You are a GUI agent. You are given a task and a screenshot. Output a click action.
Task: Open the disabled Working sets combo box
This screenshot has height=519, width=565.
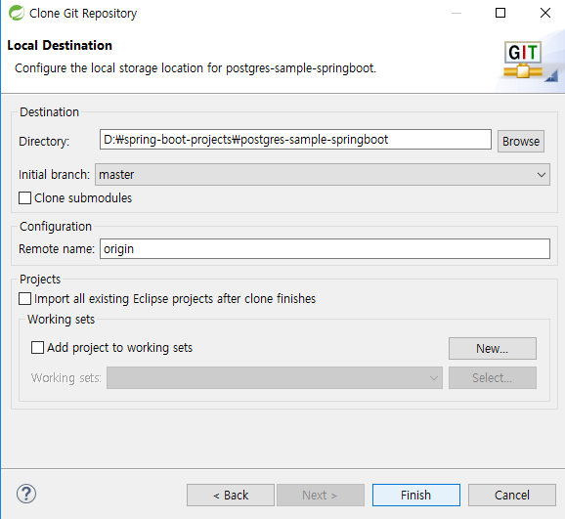(275, 377)
